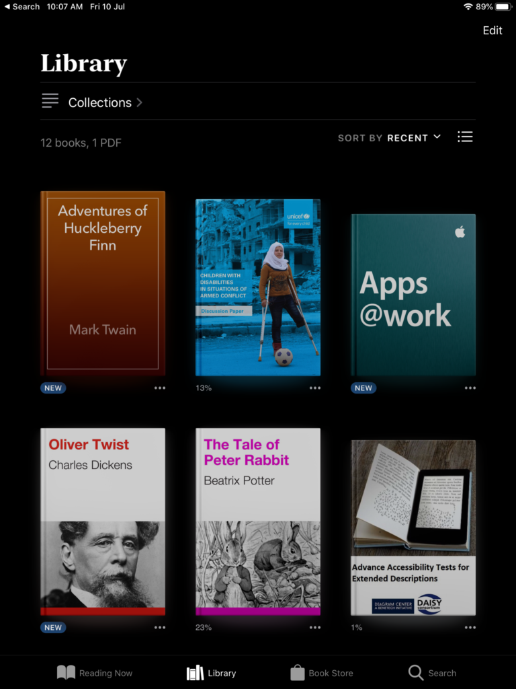Tap the battery indicator in status bar
516x689 pixels.
pos(503,7)
